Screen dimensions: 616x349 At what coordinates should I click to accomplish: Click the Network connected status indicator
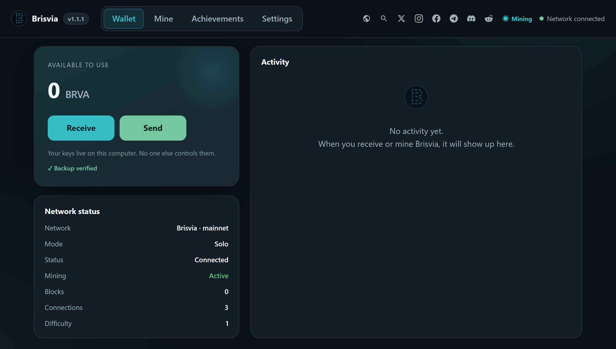pos(572,19)
